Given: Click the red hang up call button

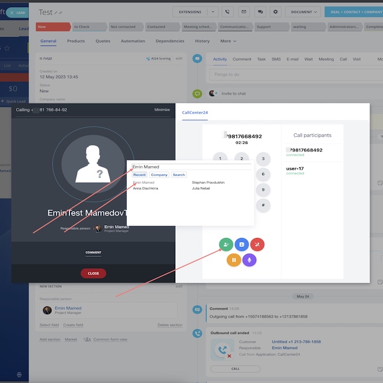Looking at the screenshot, I should point(257,244).
